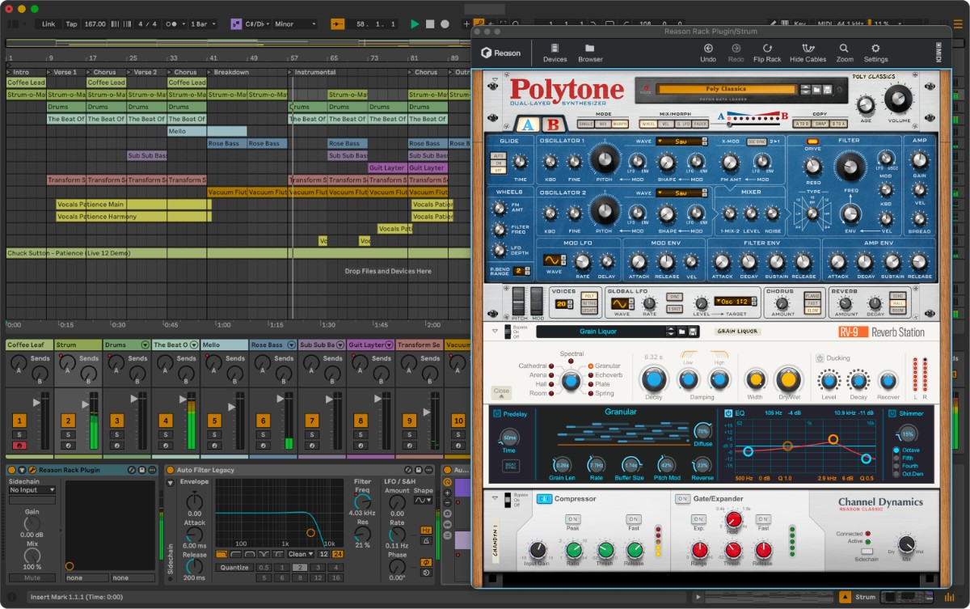Start playback with the Play button
970x609 pixels.
[415, 24]
